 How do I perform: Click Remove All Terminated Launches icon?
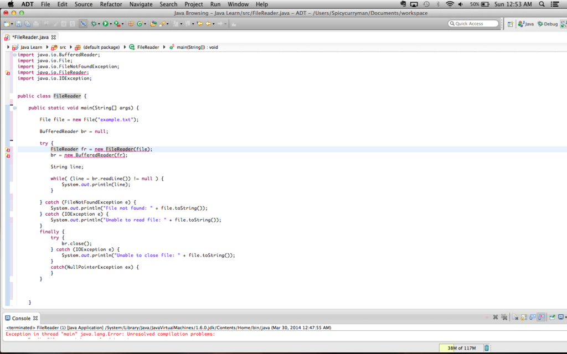(504, 317)
